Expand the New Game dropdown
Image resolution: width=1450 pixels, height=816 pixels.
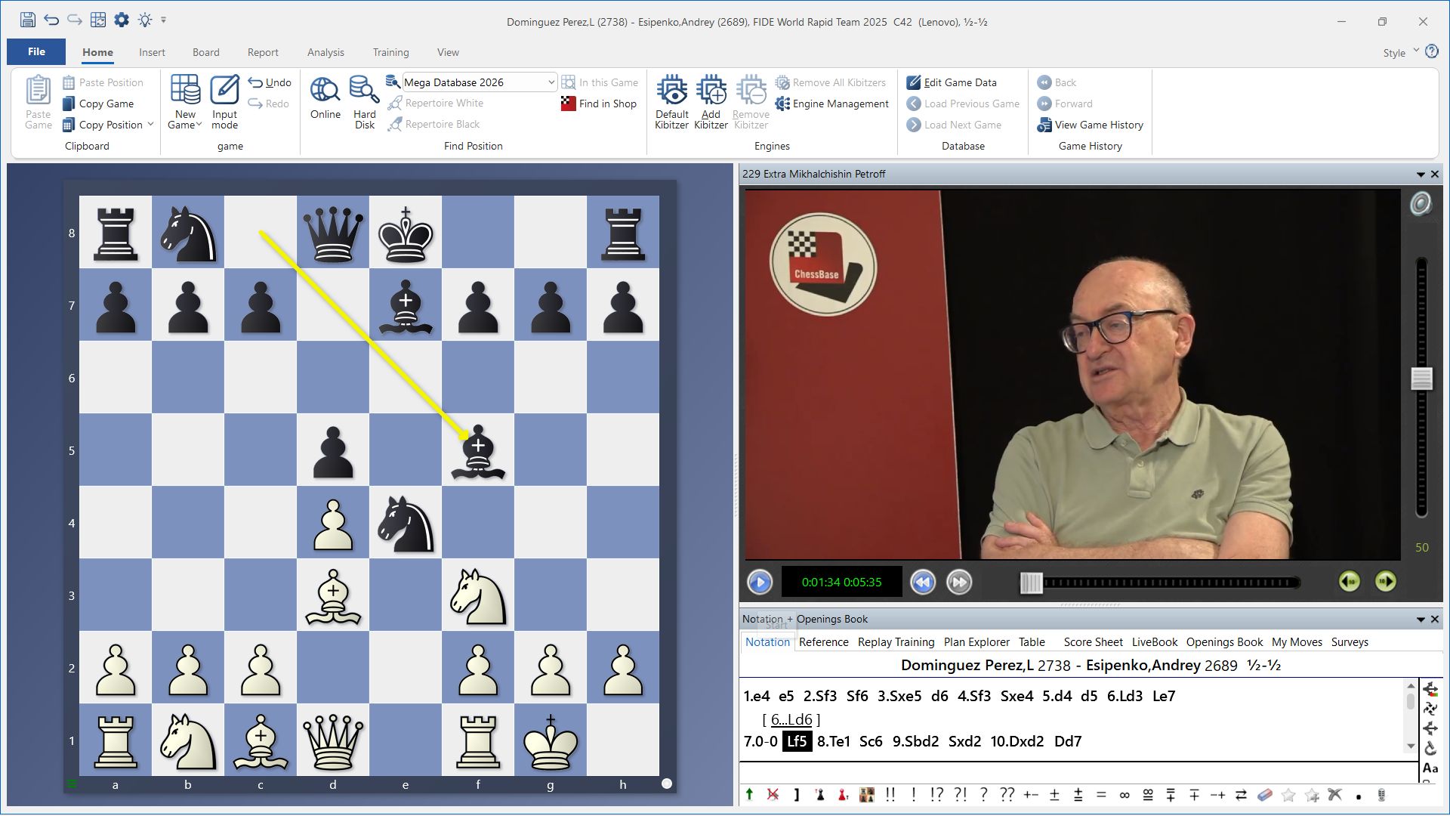[x=199, y=125]
